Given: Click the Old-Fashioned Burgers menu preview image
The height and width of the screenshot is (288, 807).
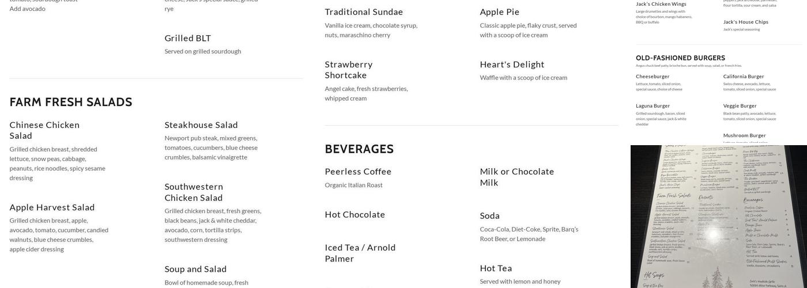Looking at the screenshot, I should (719, 73).
